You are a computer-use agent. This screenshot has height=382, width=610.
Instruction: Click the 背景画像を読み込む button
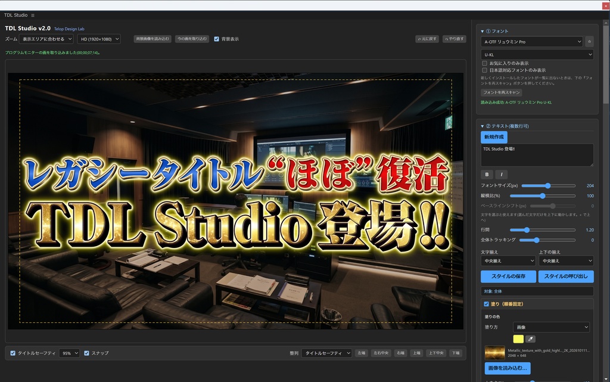point(152,39)
